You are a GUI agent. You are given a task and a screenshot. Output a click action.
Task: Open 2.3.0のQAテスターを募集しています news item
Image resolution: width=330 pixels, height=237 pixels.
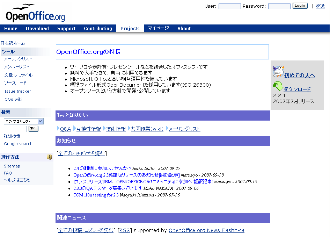click(108, 188)
